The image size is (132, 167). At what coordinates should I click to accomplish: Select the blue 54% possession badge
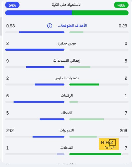[12, 5]
